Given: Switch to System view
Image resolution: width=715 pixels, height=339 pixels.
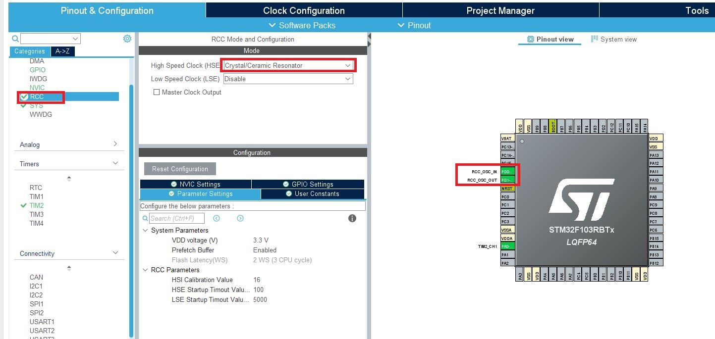Looking at the screenshot, I should (614, 39).
